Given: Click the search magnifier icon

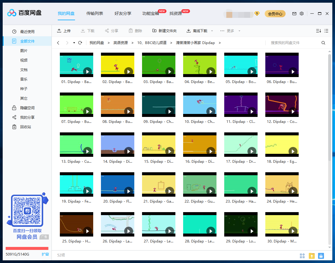Looking at the screenshot, I should pyautogui.click(x=323, y=43).
